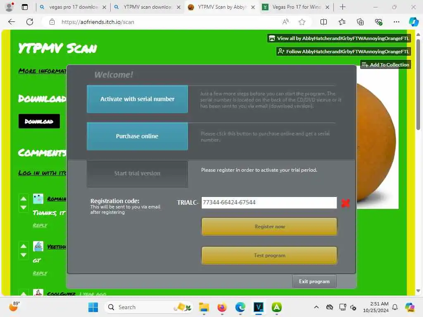Open Collections icon in toolbar

pyautogui.click(x=360, y=22)
